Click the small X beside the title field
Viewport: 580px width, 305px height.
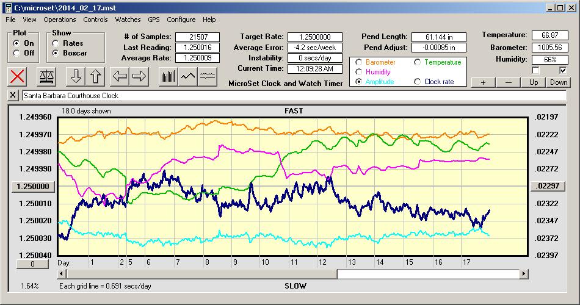click(13, 95)
